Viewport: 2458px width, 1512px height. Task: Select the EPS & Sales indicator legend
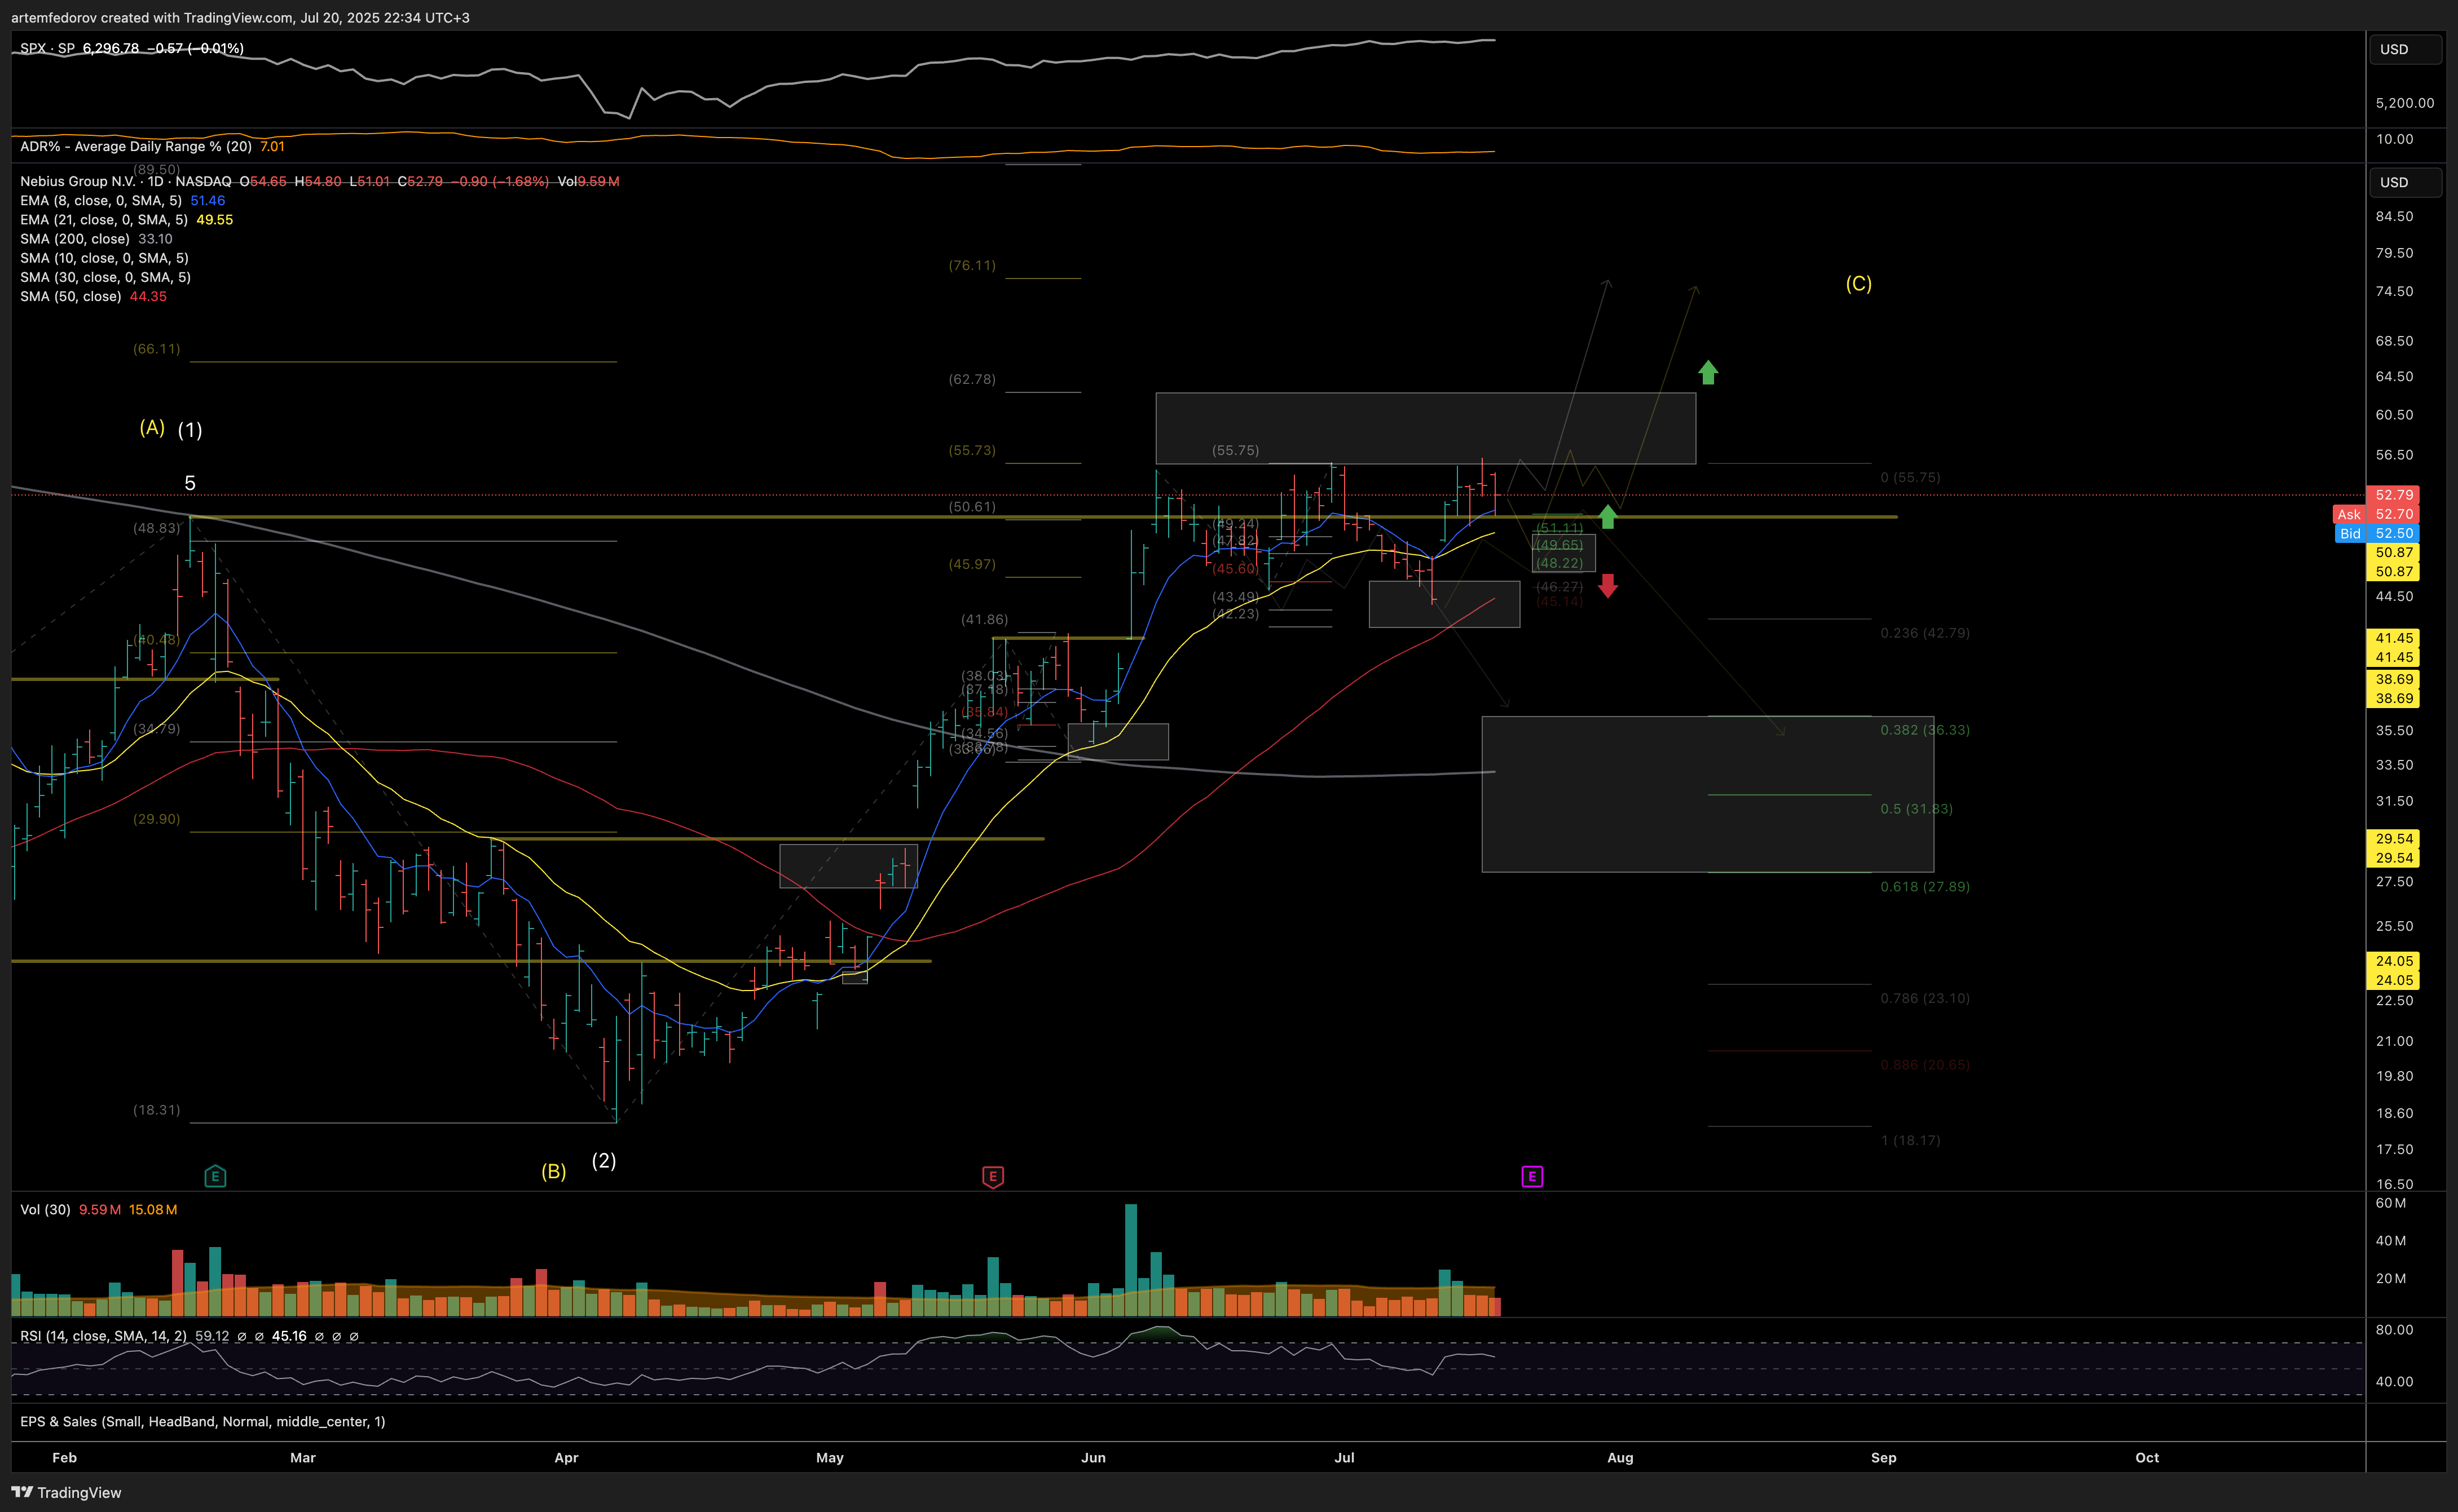point(202,1421)
